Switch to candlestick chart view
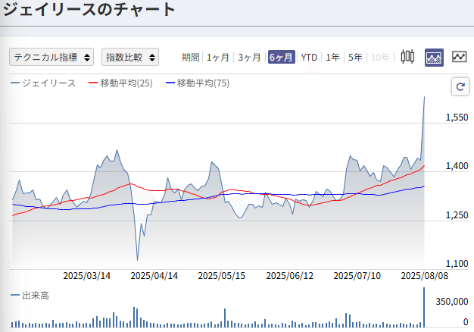This screenshot has height=332, width=474. 407,57
